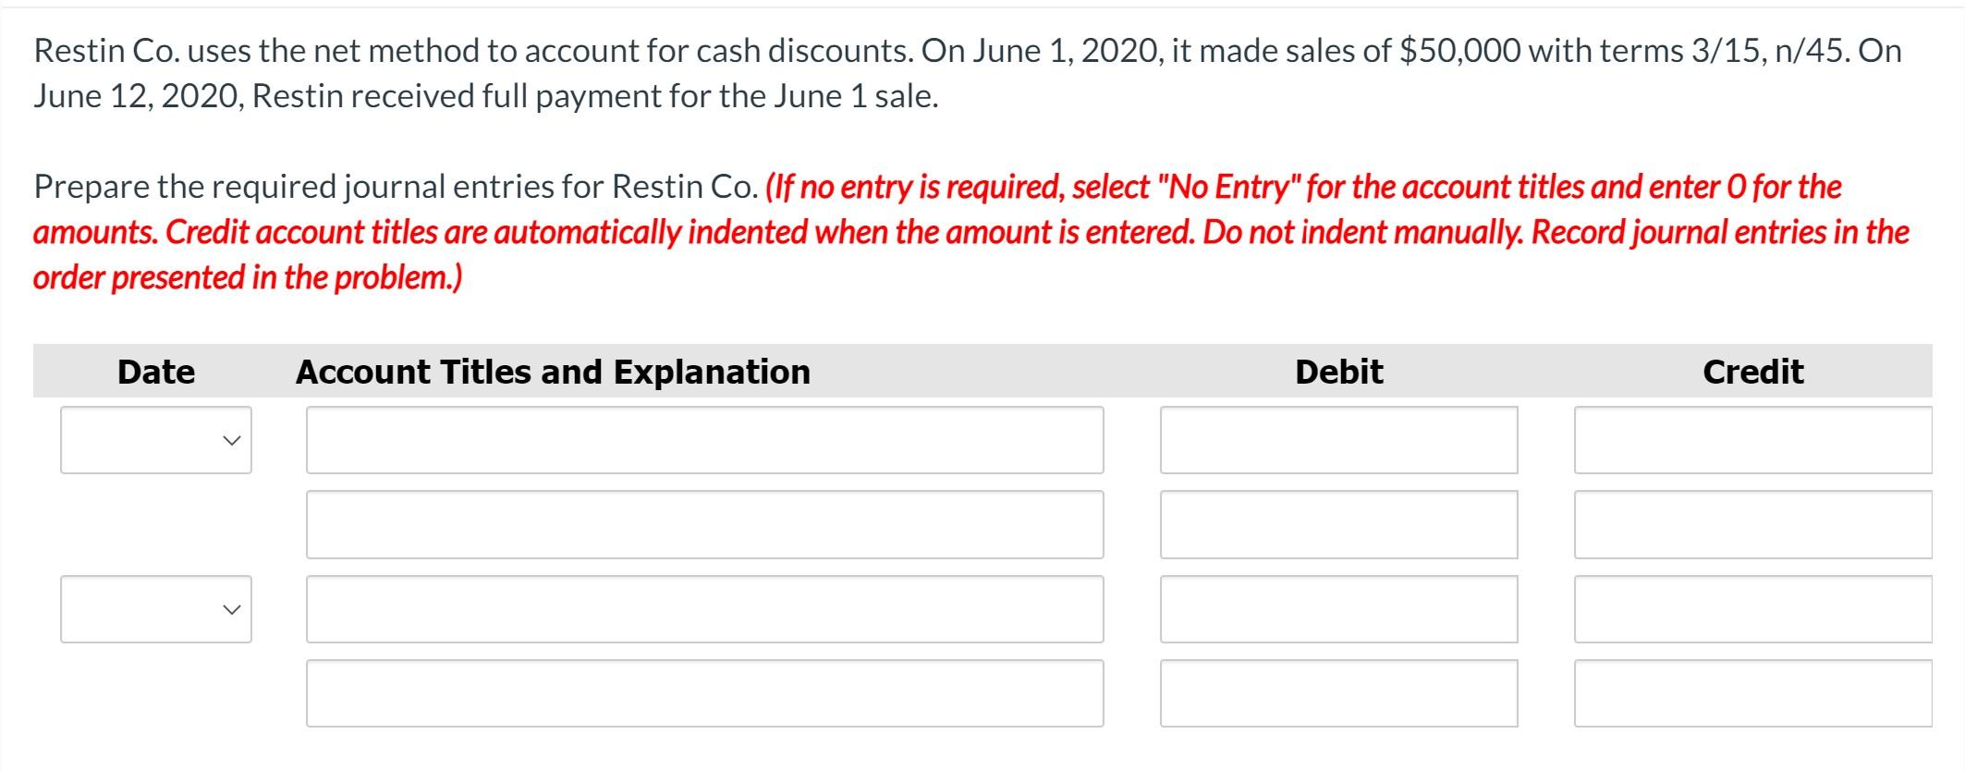Open the second Date dropdown

(x=155, y=608)
